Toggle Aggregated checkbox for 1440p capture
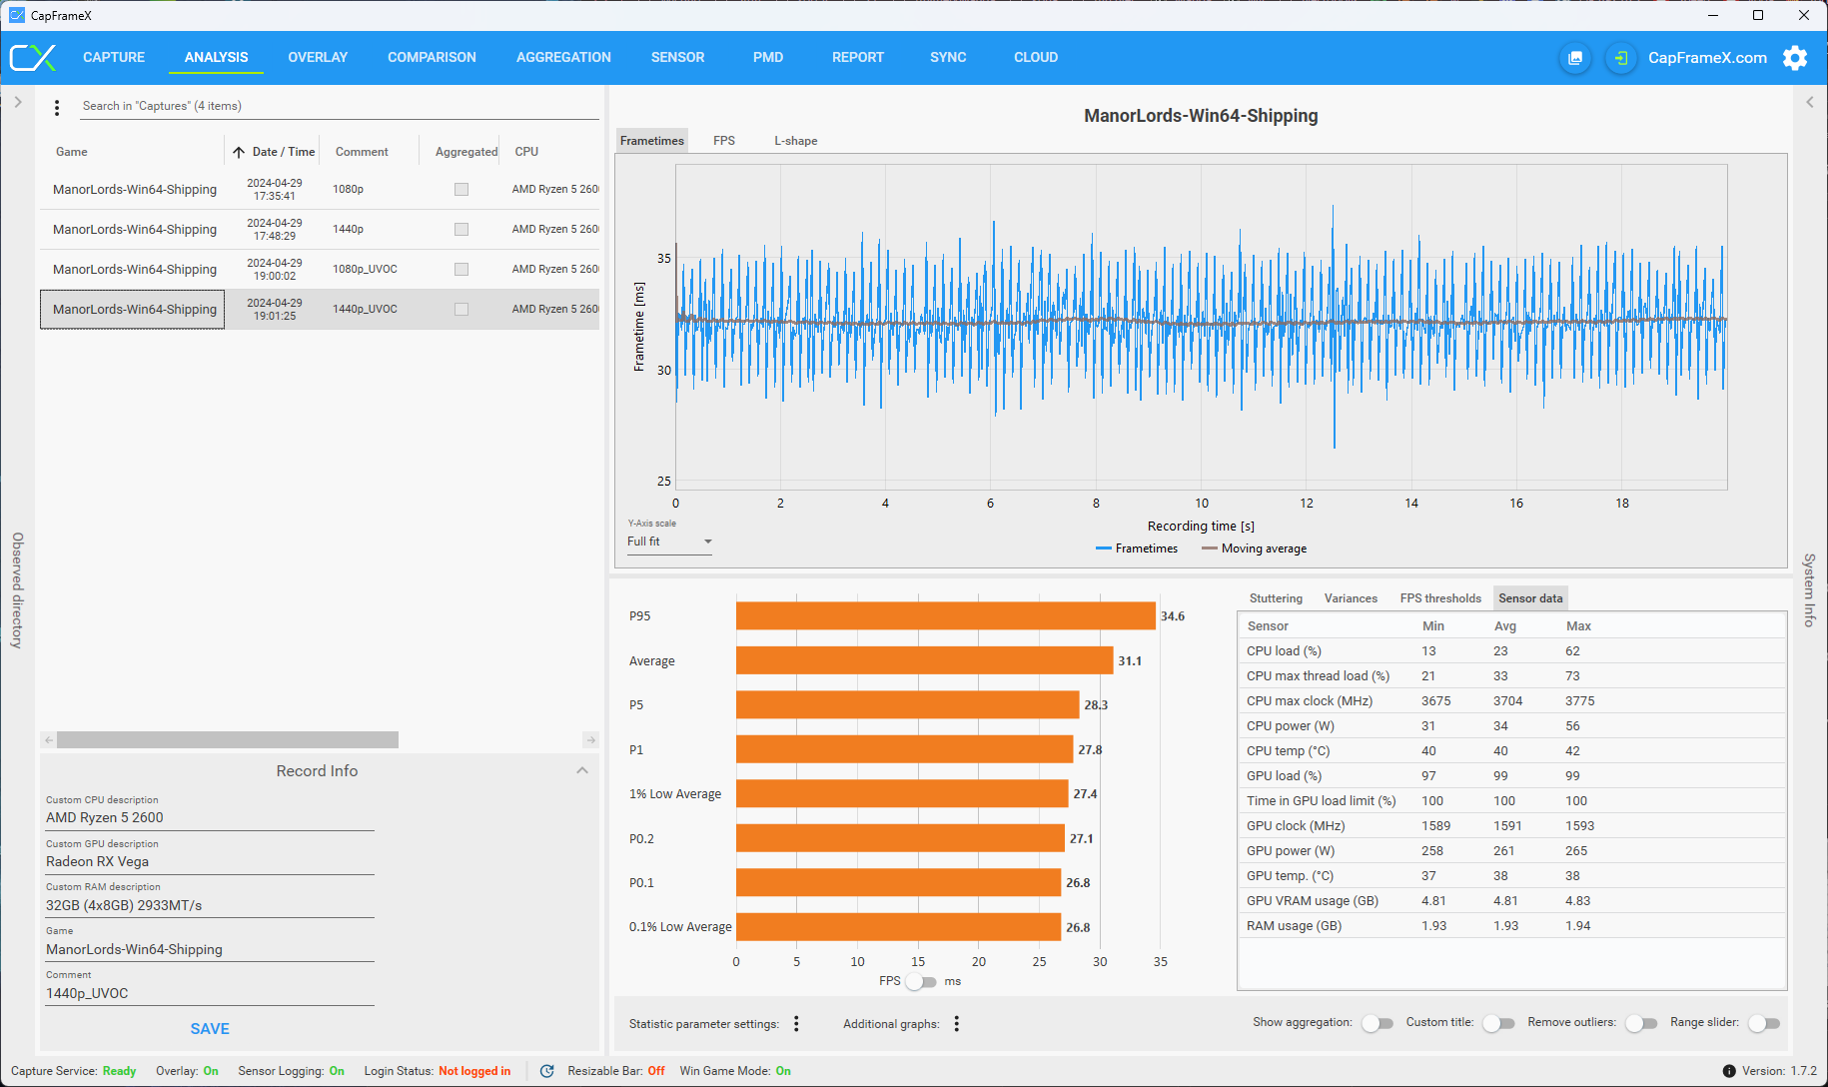 (x=461, y=229)
